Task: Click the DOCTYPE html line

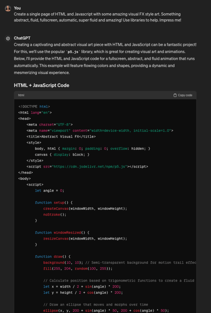Action: pos(34,107)
